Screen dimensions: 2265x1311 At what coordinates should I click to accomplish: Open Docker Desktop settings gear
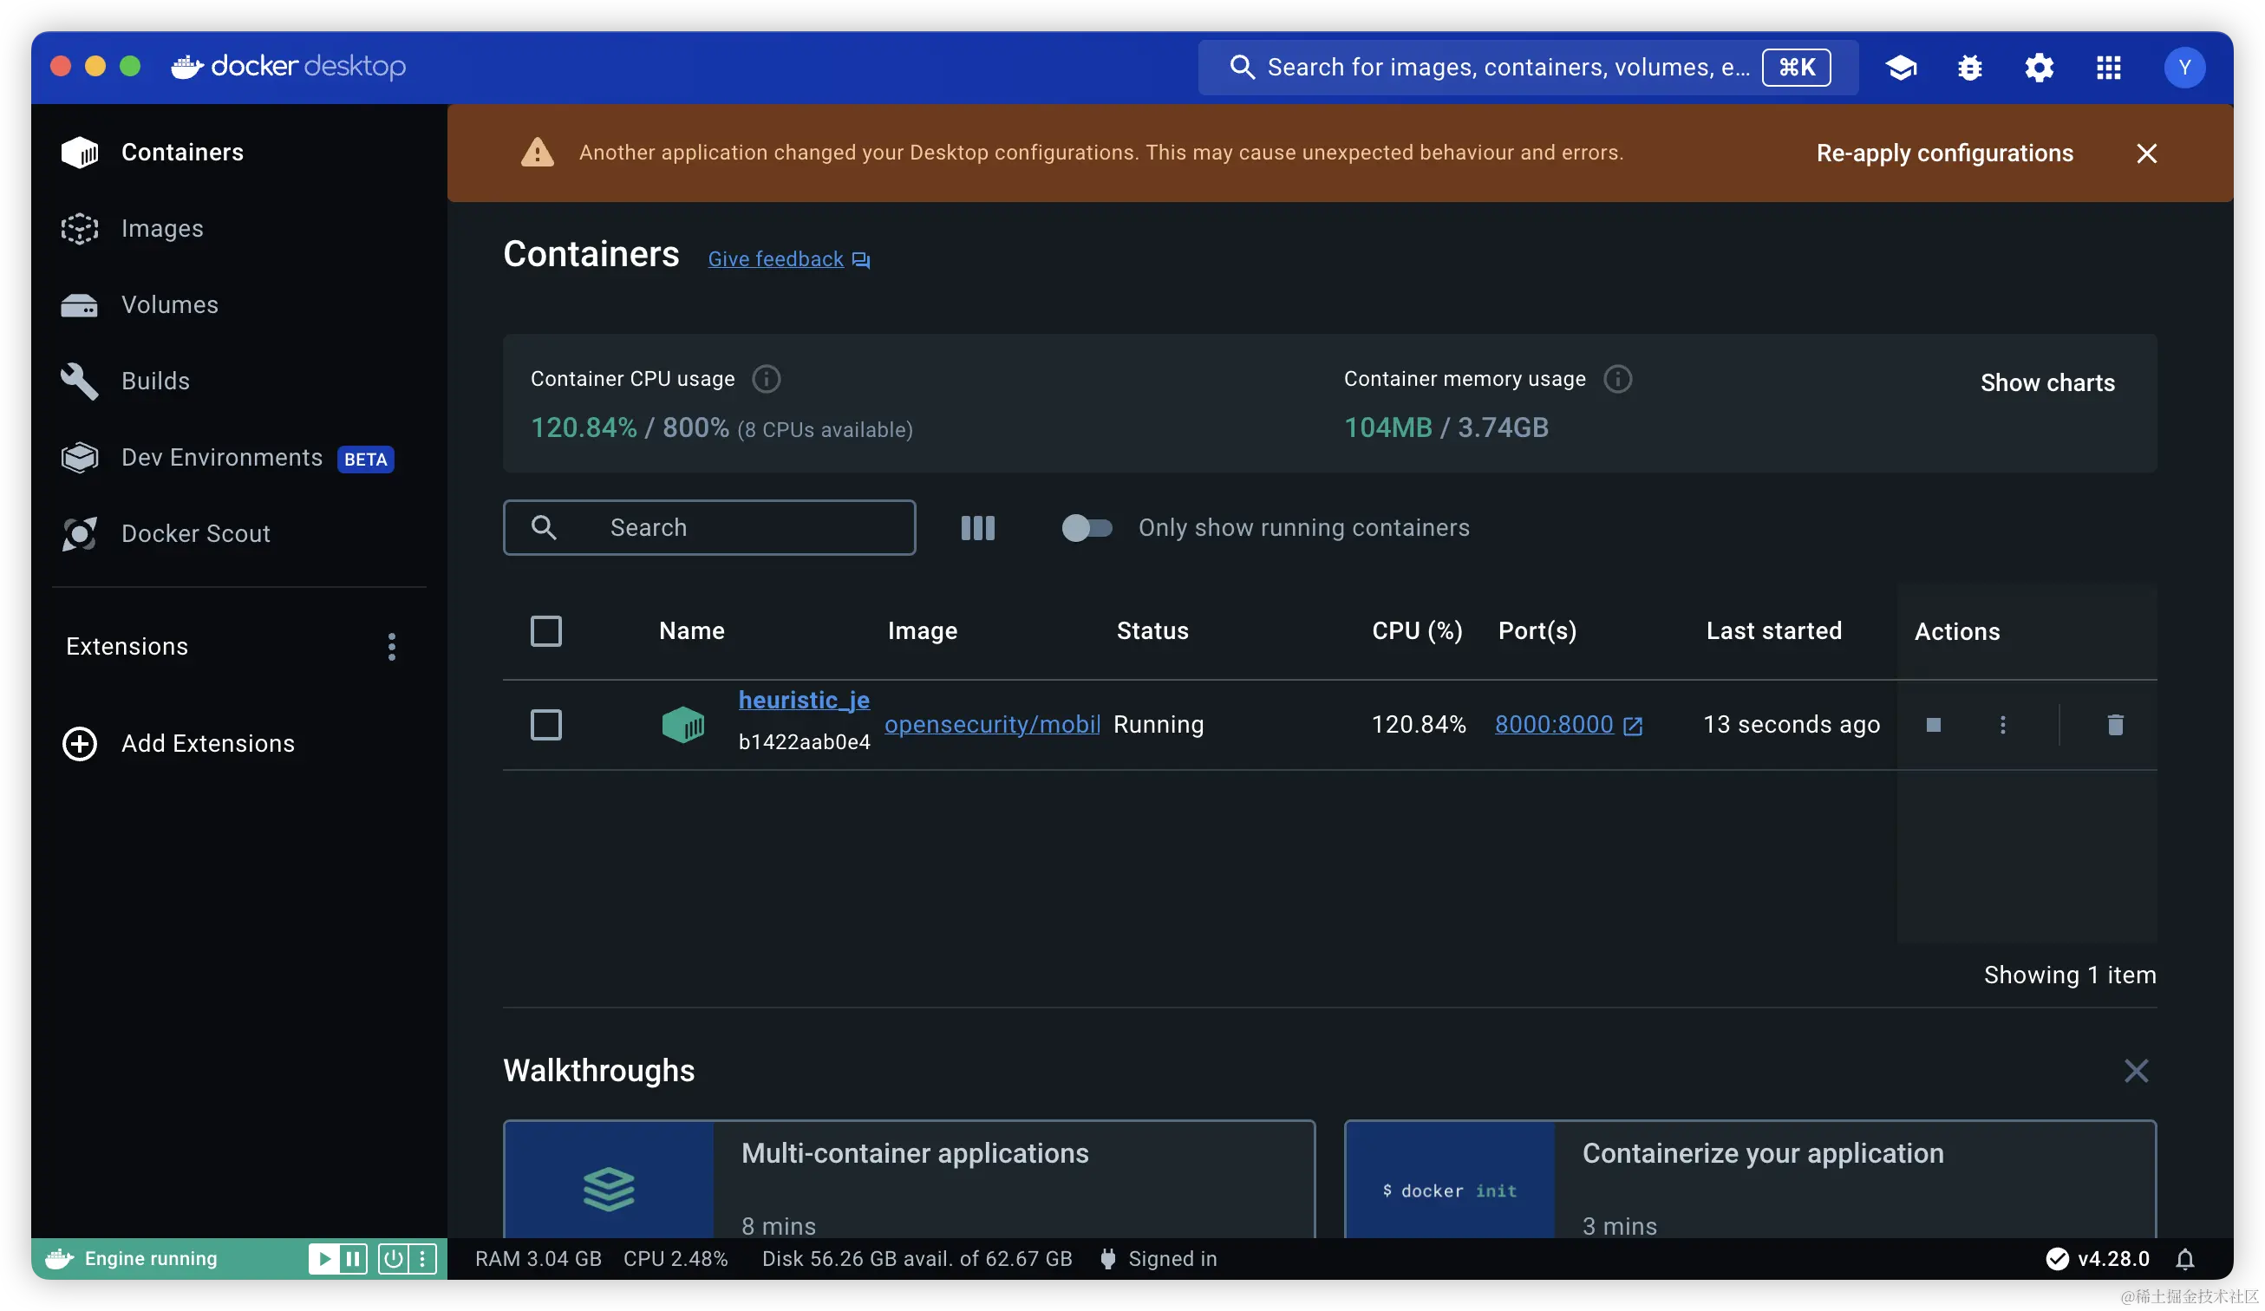[x=2039, y=68]
